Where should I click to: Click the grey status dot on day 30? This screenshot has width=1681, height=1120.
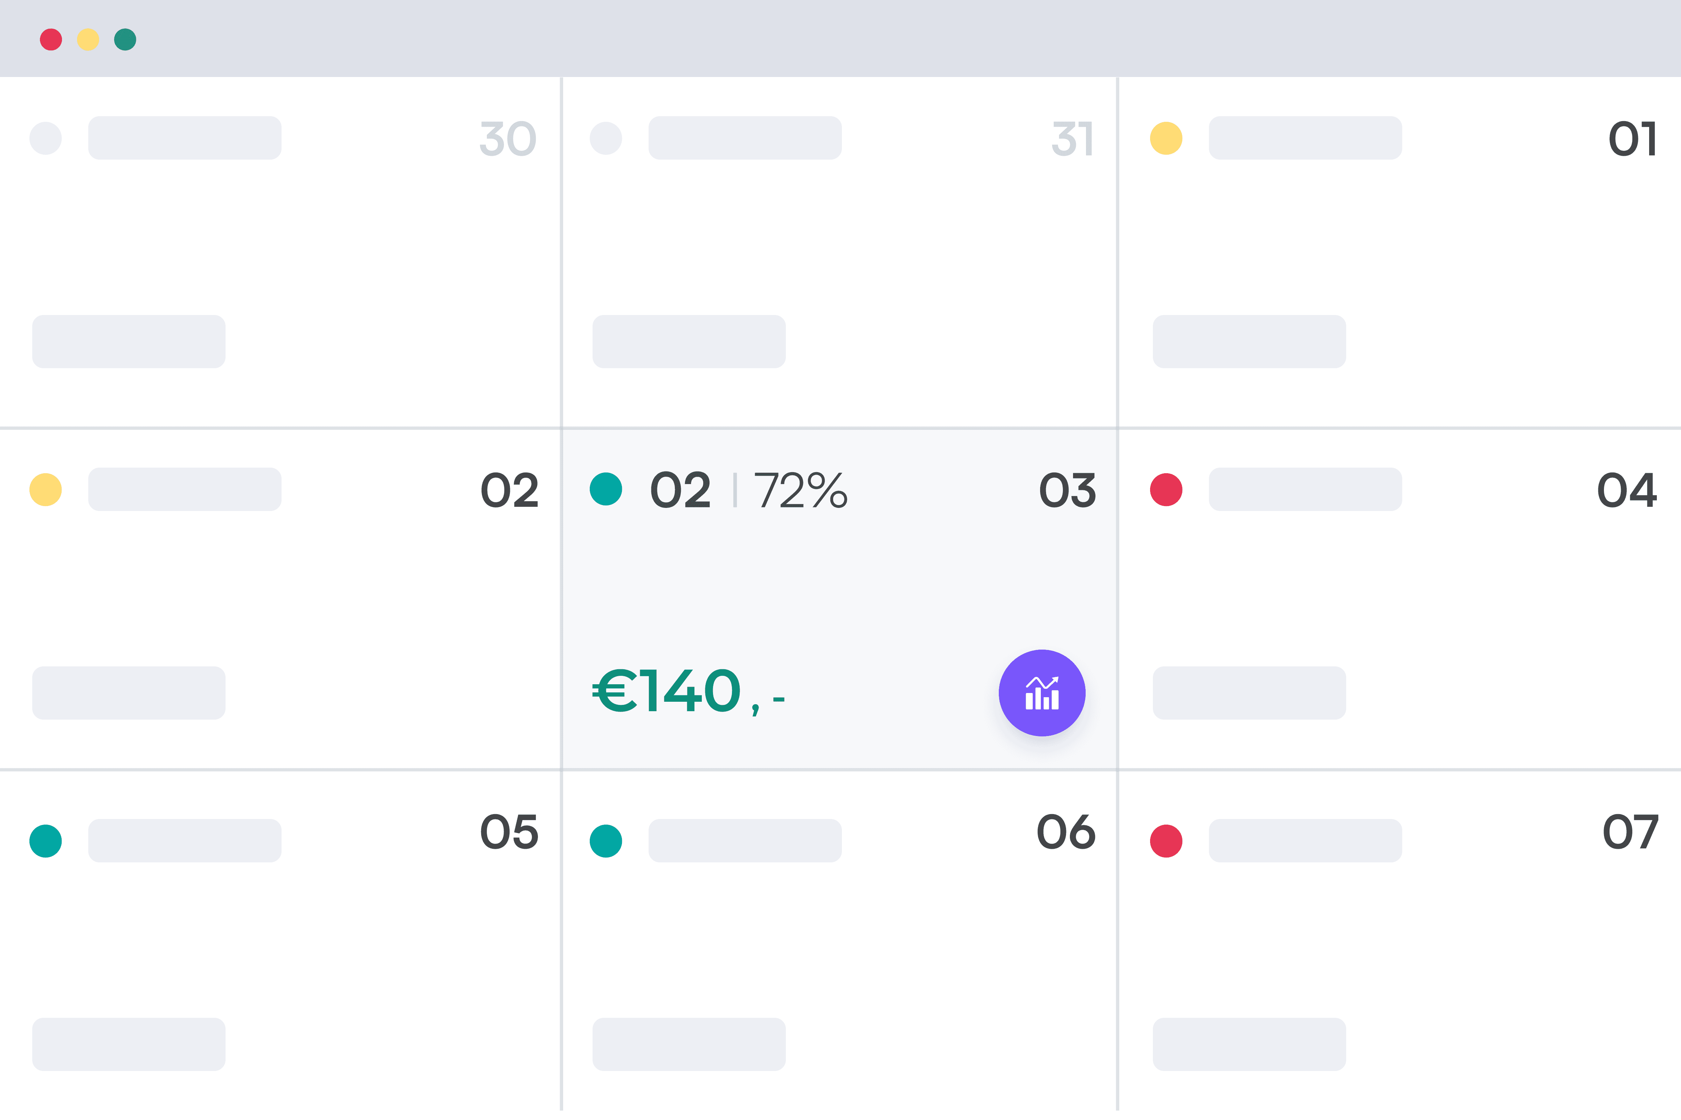46,138
